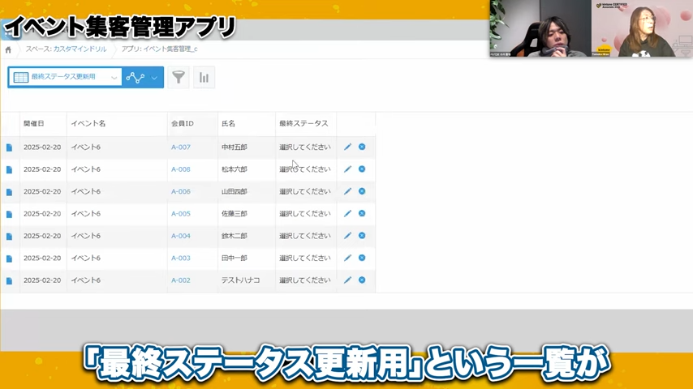The width and height of the screenshot is (693, 389).
Task: Edit the 松本六郎 row with pencil icon
Action: [348, 169]
